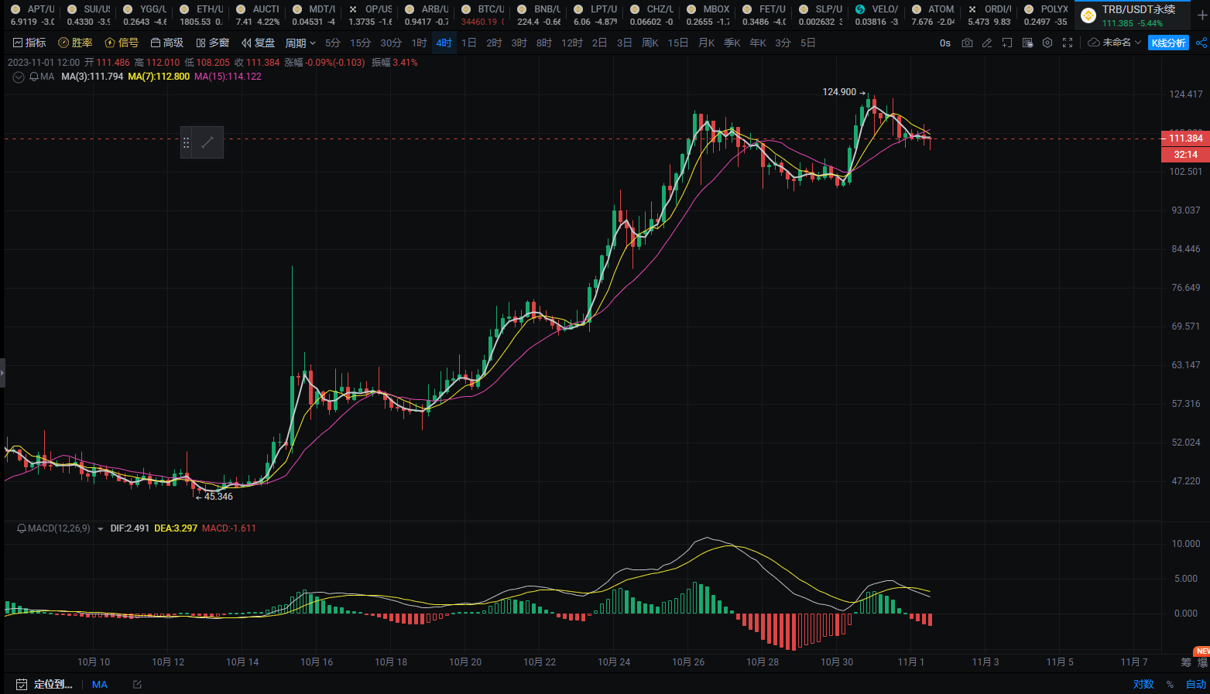Click the 0s refresh interval
The height and width of the screenshot is (694, 1210).
click(x=945, y=43)
